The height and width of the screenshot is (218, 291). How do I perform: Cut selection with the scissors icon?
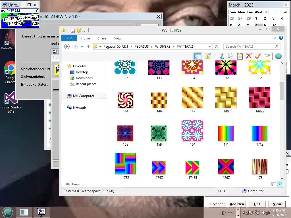tap(222, 56)
